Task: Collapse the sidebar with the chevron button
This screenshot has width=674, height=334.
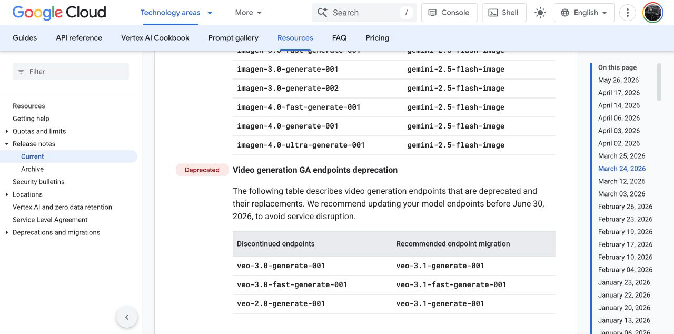Action: (127, 317)
